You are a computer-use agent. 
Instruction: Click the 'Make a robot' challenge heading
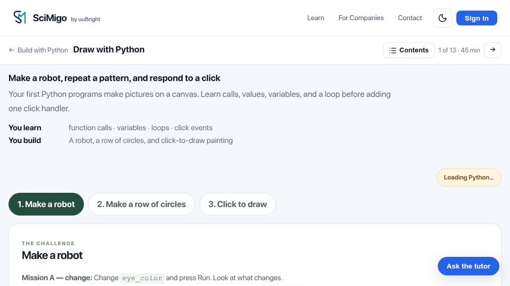tap(52, 255)
